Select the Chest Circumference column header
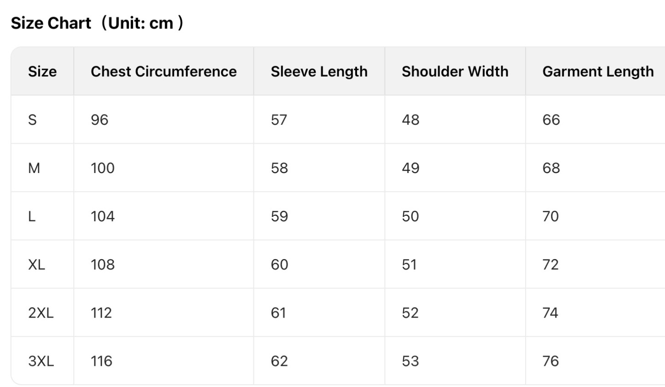 [x=163, y=71]
